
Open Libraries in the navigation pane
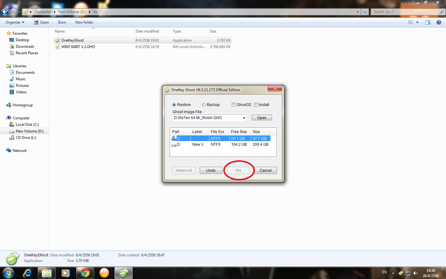20,66
